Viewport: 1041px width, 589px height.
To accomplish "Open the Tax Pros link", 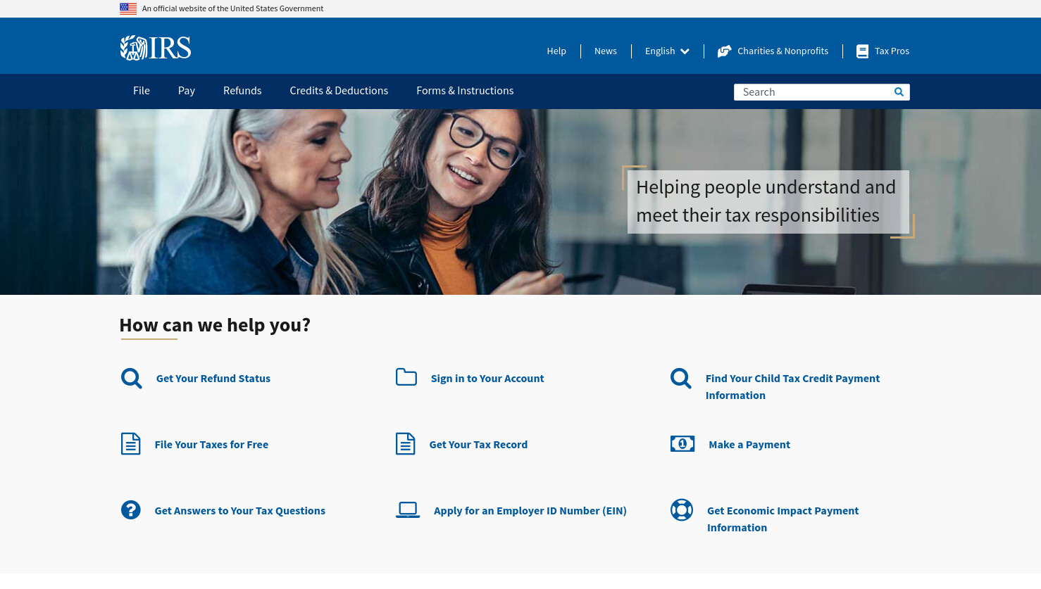I will coord(892,51).
